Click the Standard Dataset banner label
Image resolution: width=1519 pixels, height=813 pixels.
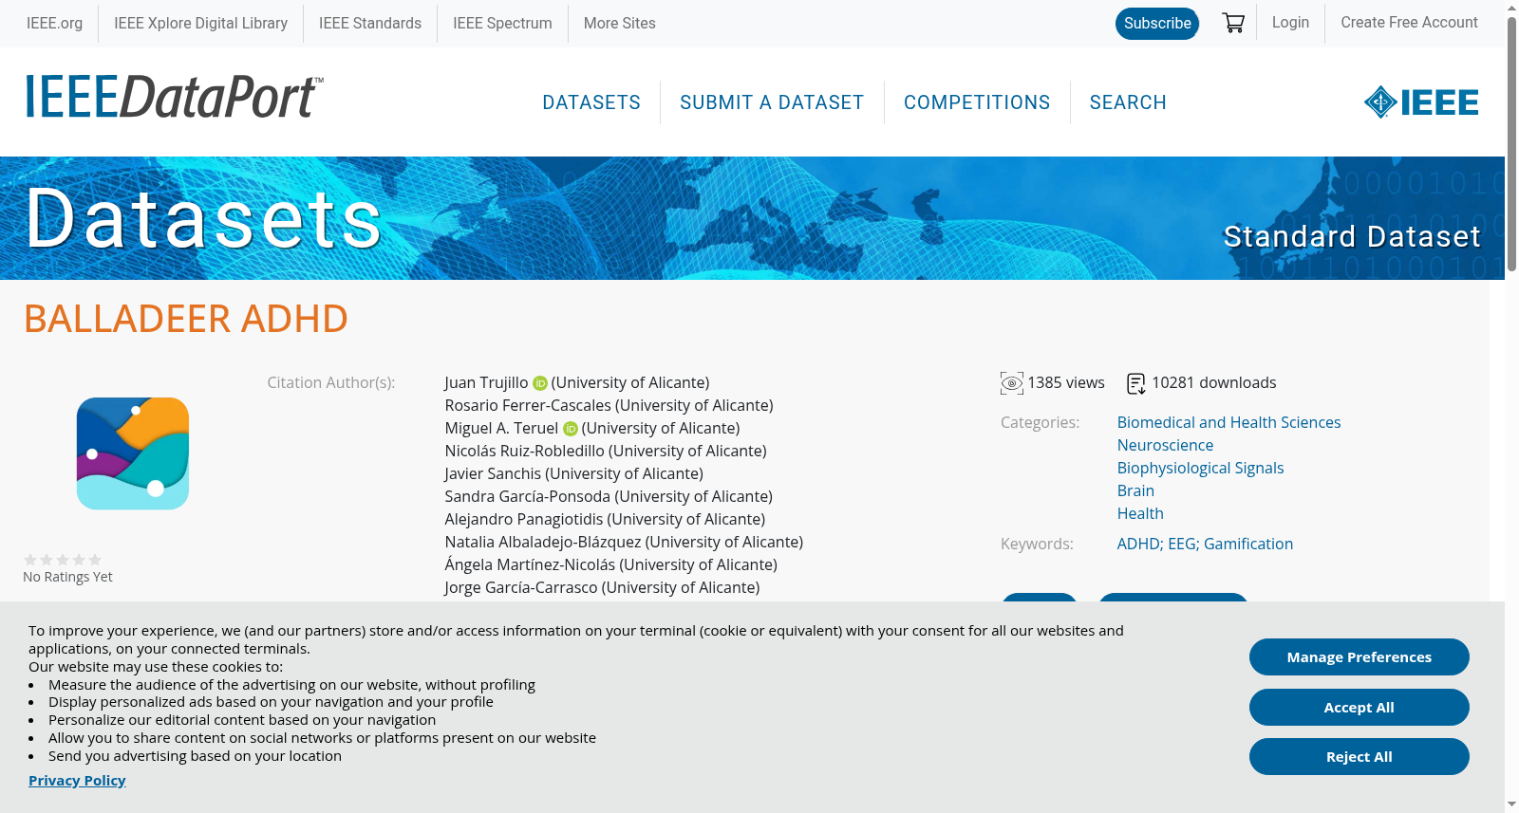1352,236
